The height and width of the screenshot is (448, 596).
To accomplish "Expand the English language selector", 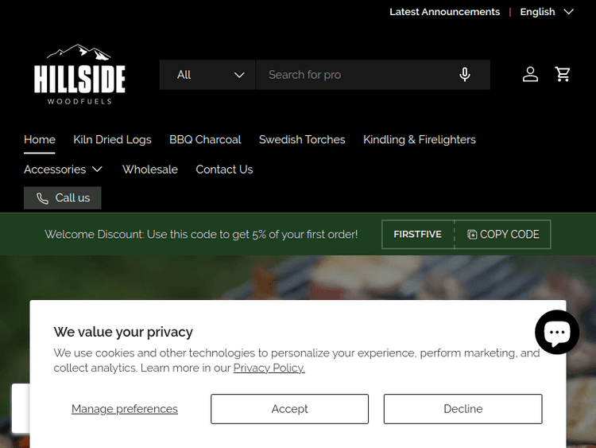I will point(546,12).
